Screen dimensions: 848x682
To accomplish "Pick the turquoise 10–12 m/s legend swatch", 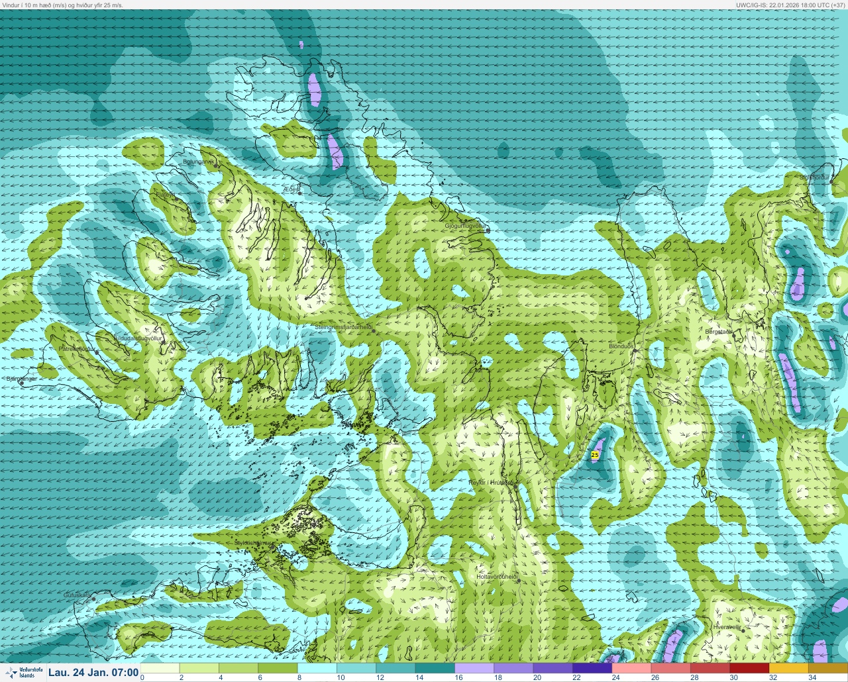I will pos(356,668).
